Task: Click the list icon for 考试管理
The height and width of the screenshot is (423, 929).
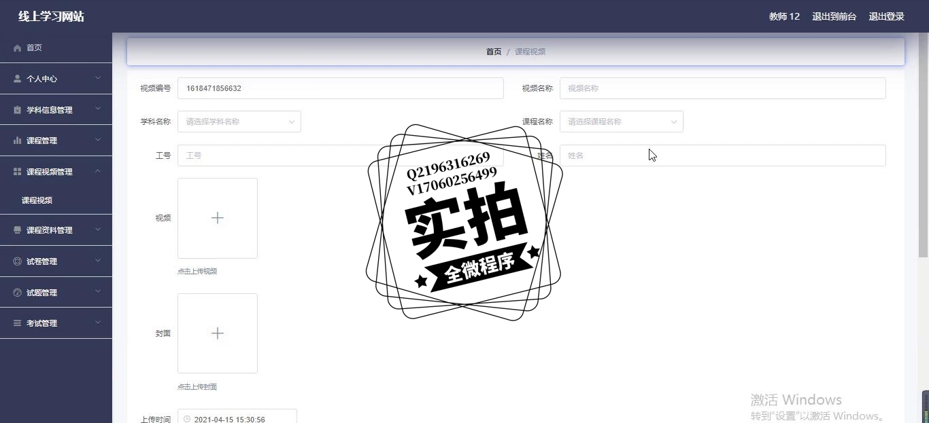Action: click(18, 323)
